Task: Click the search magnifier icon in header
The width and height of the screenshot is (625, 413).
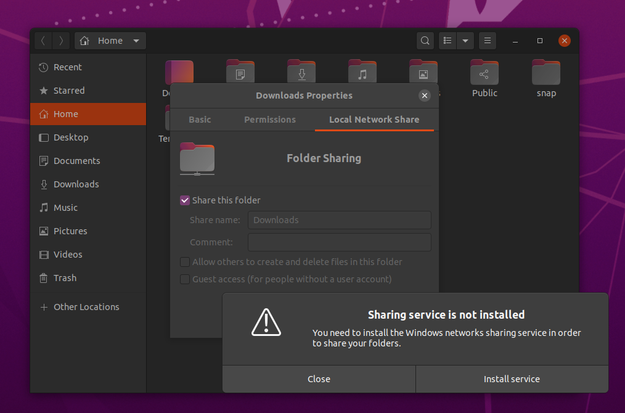Action: tap(425, 41)
